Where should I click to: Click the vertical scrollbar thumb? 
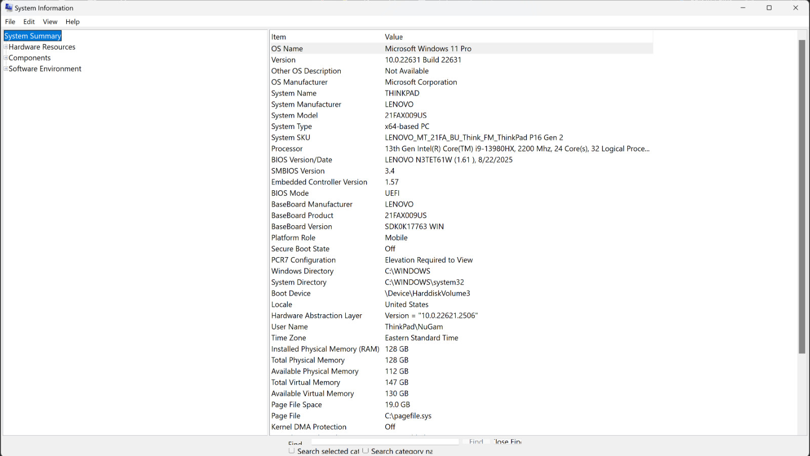coord(802,196)
